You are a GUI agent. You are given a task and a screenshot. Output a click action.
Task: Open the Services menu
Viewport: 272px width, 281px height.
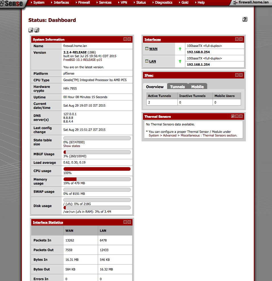(104, 3)
